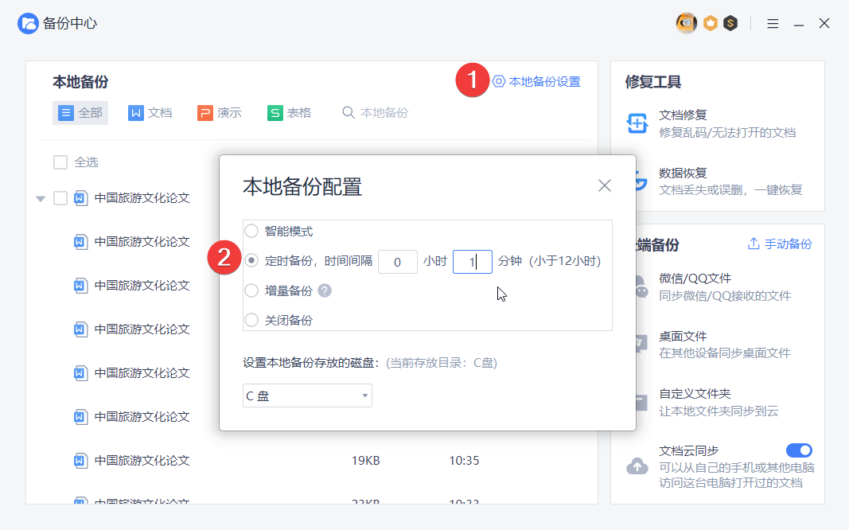Collapse the 中国旅游文化论文 tree node
Image resolution: width=849 pixels, height=530 pixels.
pyautogui.click(x=40, y=199)
